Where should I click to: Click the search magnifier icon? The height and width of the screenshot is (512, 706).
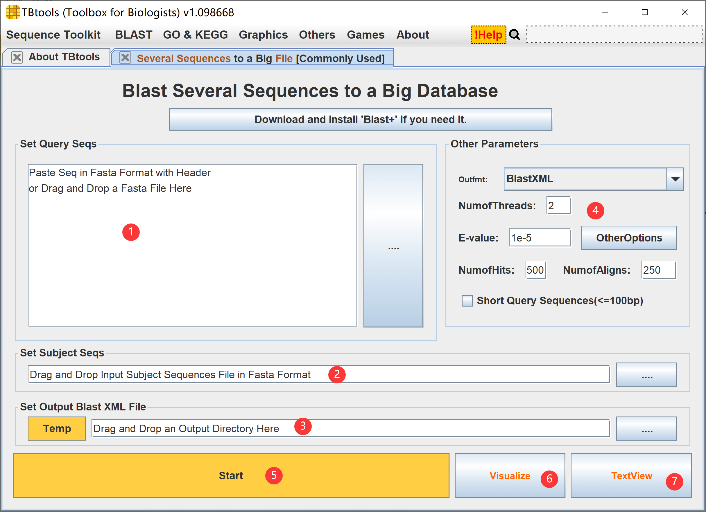point(514,35)
